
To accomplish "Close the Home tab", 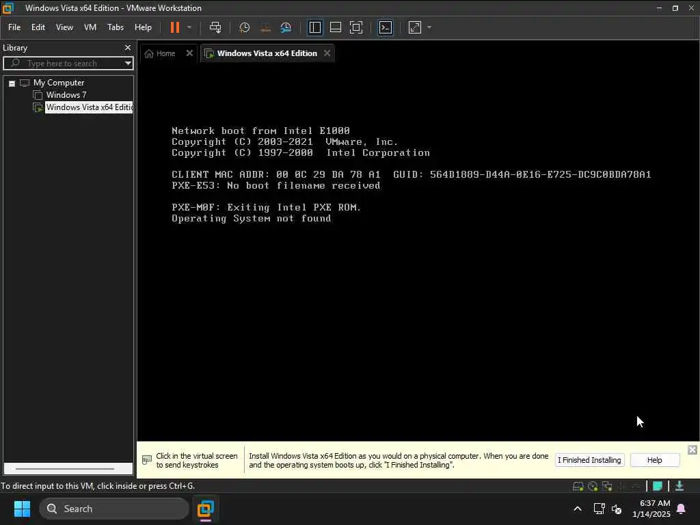I will click(189, 53).
